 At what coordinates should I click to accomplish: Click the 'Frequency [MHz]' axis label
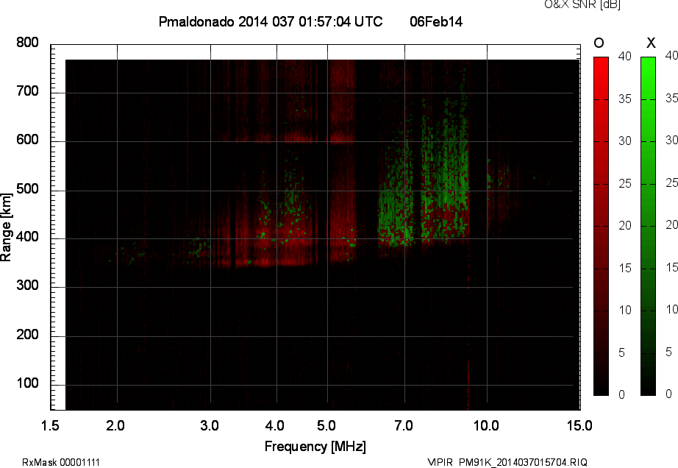pos(315,447)
